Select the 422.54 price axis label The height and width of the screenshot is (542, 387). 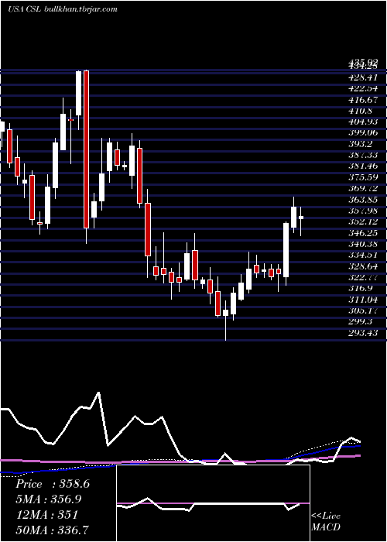[x=363, y=87]
